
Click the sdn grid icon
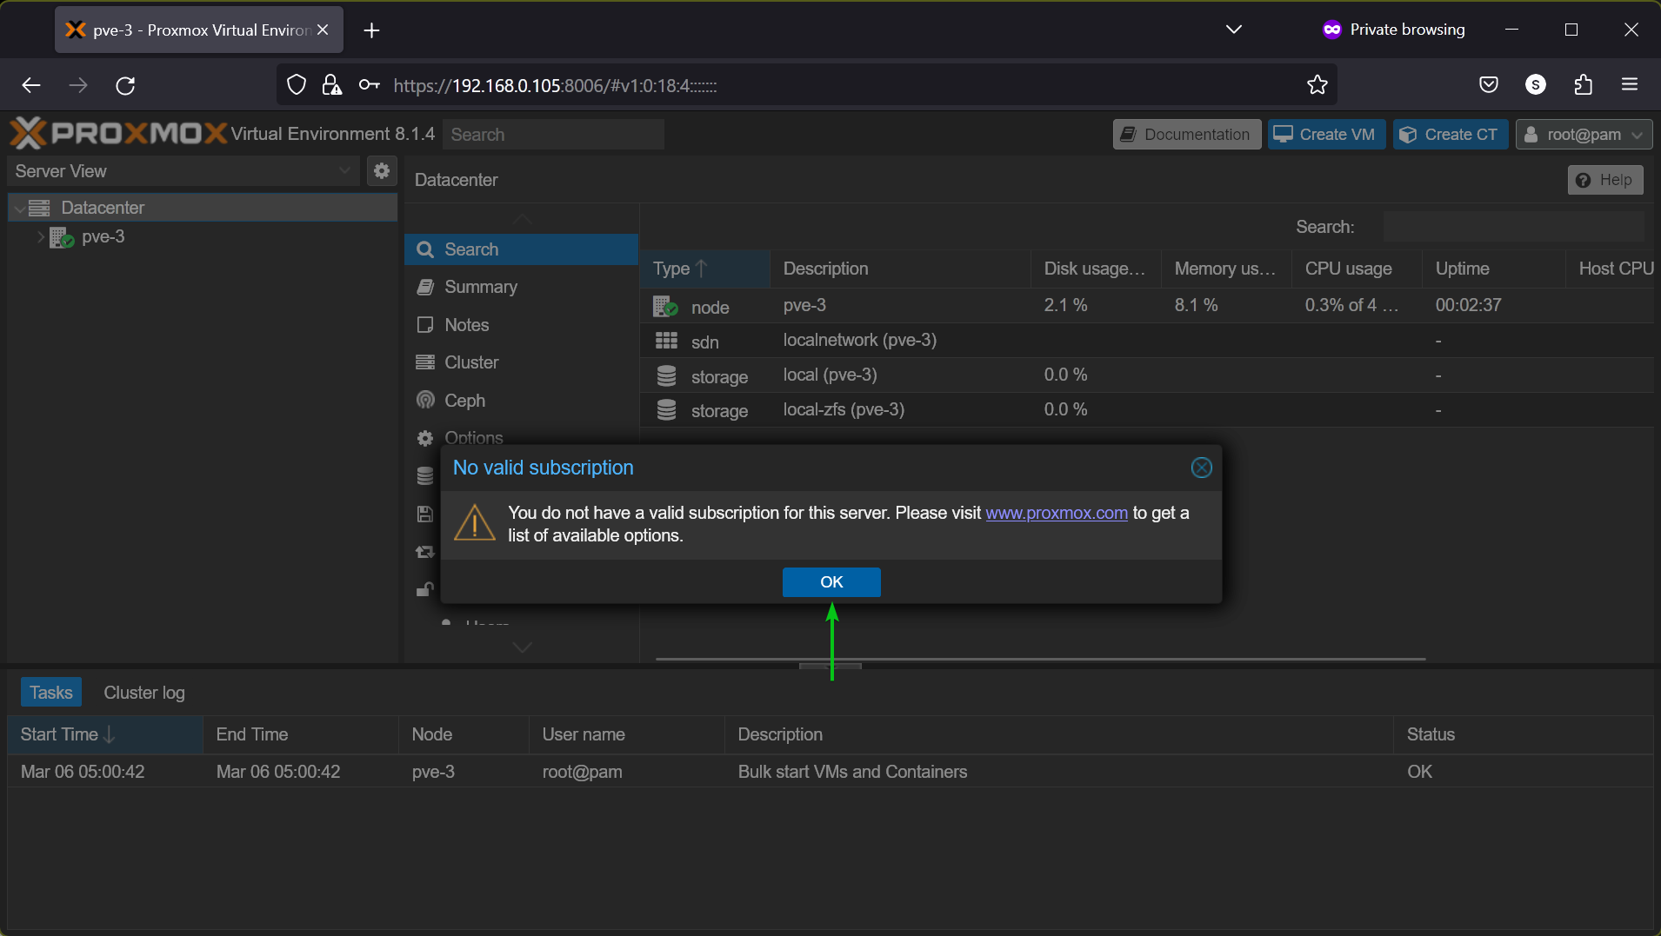[x=666, y=341]
